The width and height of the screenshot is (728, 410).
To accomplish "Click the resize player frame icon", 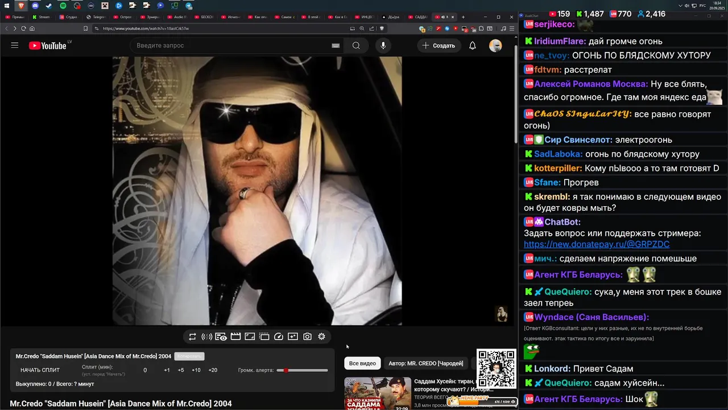I will (250, 337).
